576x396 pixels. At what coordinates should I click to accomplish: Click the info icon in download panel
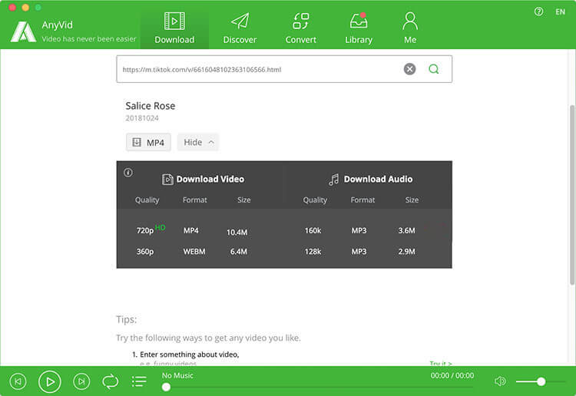(127, 173)
